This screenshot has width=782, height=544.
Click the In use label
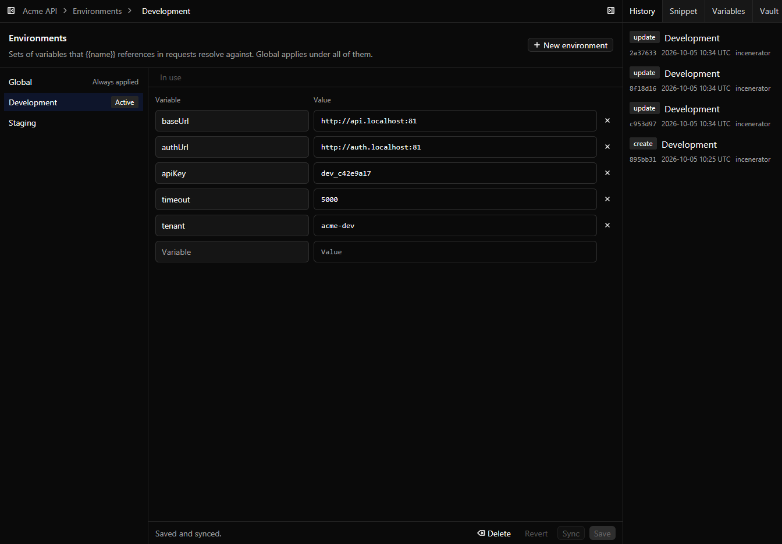170,77
